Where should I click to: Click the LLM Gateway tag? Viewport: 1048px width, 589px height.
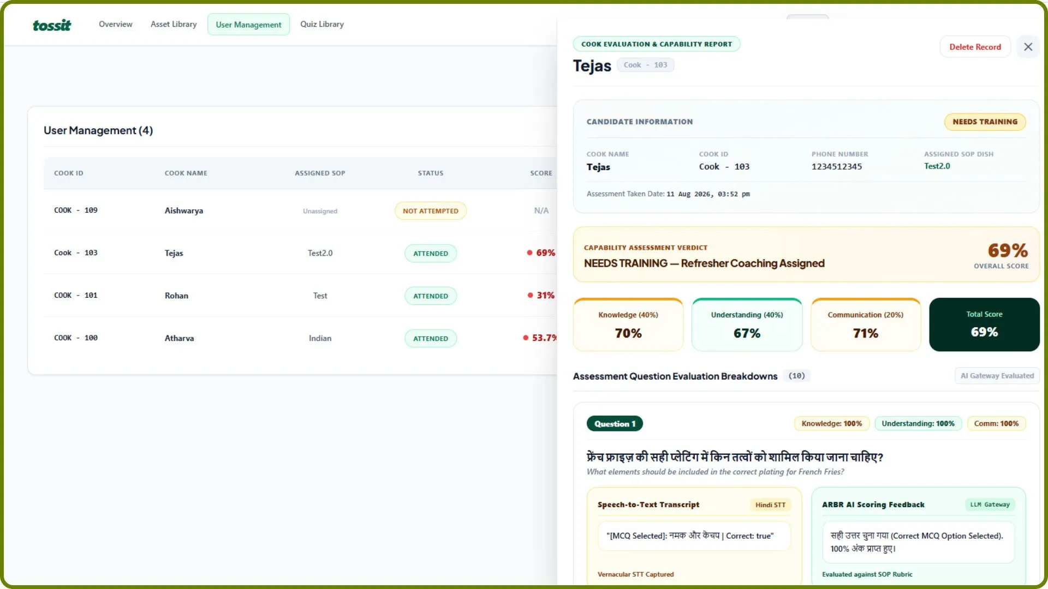point(990,505)
